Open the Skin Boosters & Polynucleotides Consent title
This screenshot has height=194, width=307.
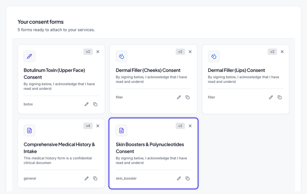pyautogui.click(x=150, y=148)
